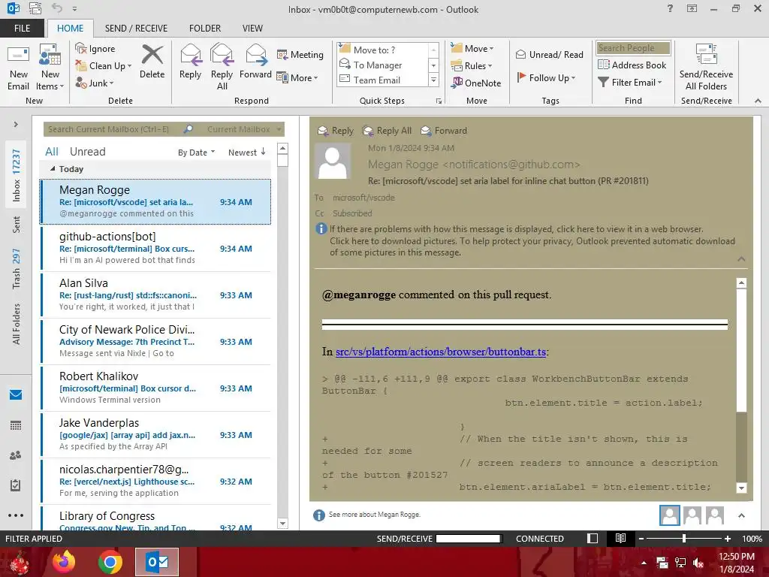
Task: Switch to the HOME tab
Action: coord(70,28)
